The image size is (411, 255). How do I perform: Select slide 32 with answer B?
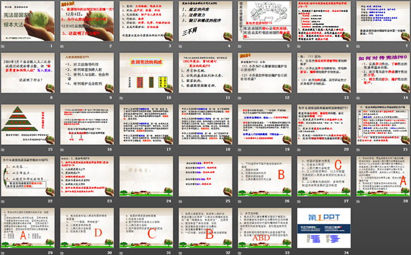[x=205, y=228]
